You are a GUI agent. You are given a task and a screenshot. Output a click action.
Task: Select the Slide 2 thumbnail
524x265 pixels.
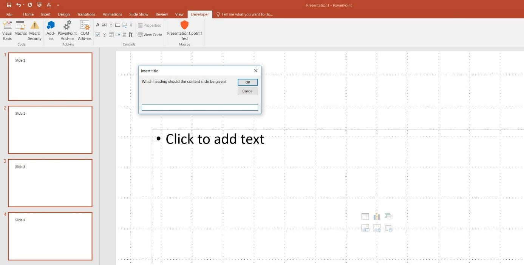50,130
